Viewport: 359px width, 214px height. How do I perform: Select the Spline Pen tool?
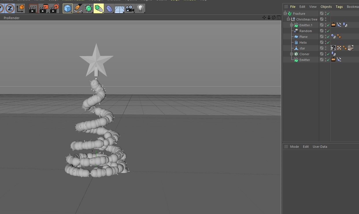coord(78,8)
